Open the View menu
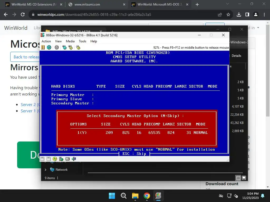 tap(58, 41)
